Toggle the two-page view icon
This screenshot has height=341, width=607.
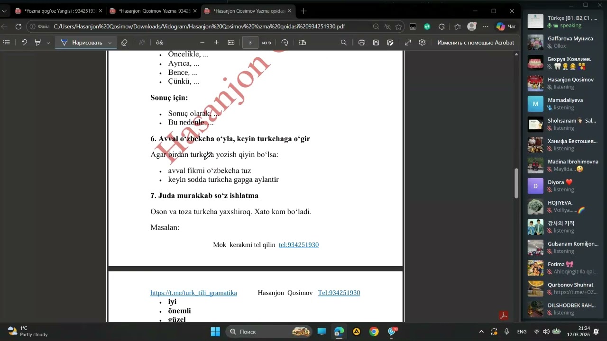coord(303,43)
